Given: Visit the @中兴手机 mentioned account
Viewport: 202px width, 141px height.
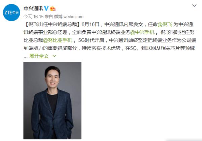Looking at the screenshot, I should tap(142, 32).
